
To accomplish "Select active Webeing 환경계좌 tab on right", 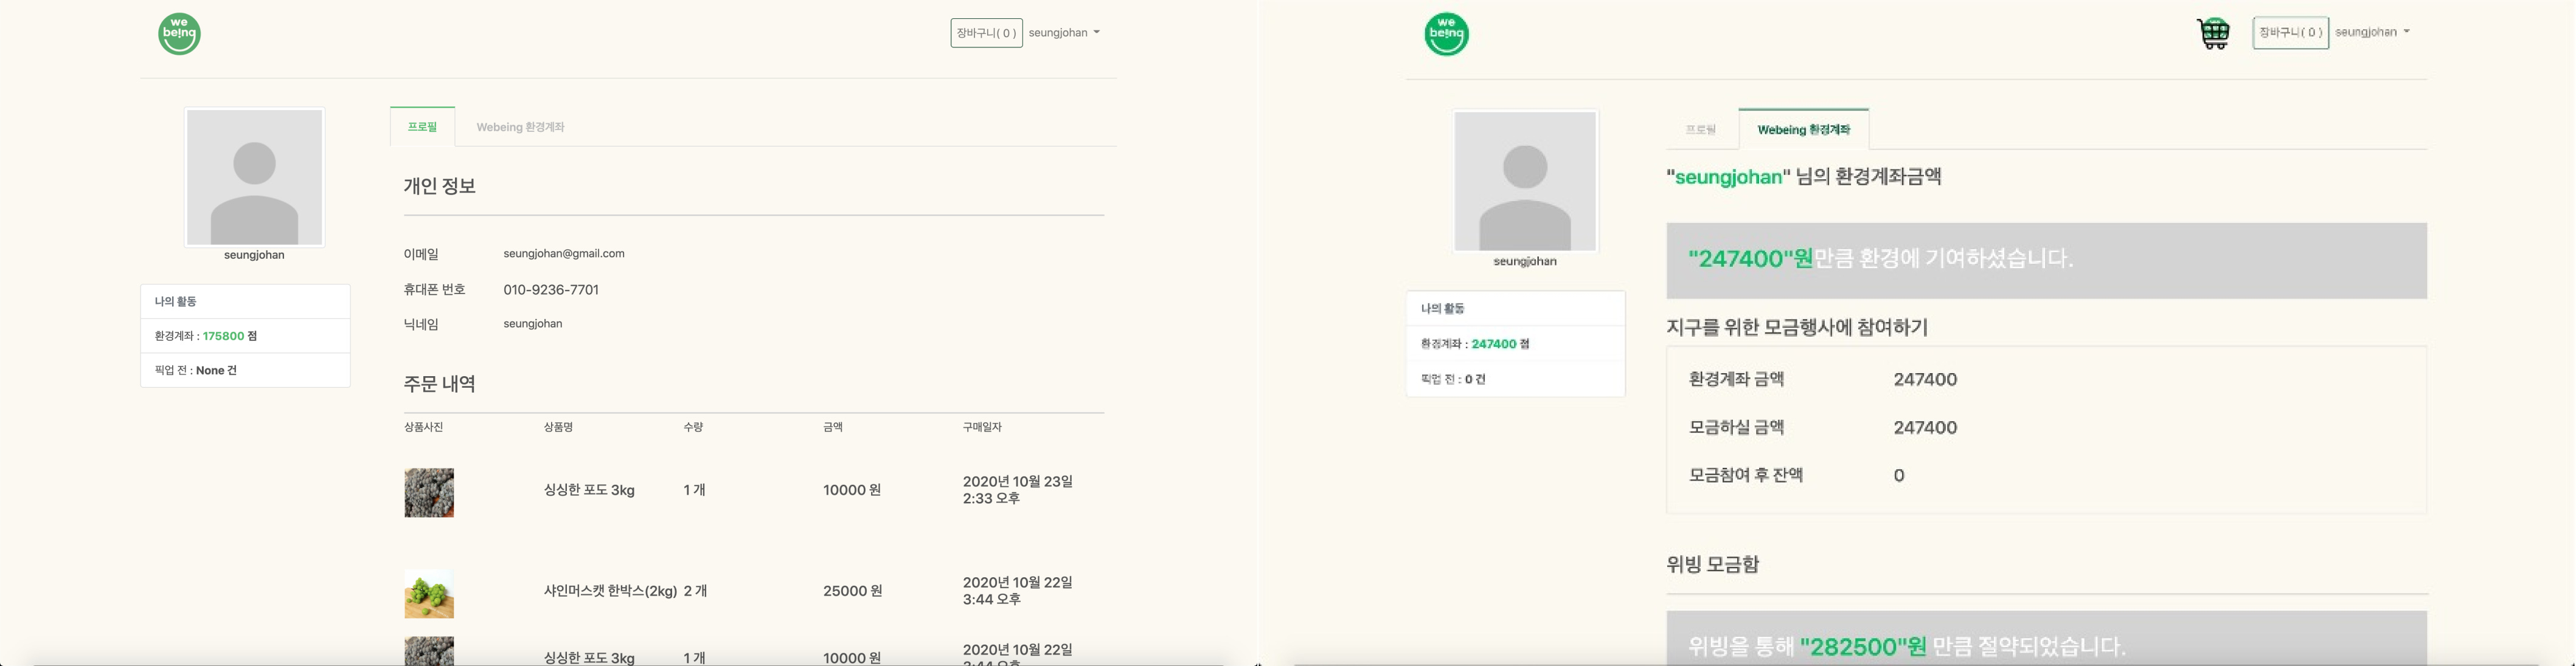I will pyautogui.click(x=1803, y=130).
